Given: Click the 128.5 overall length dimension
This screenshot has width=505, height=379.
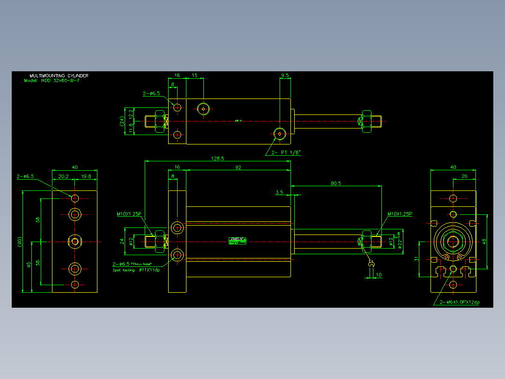Looking at the screenshot, I should pos(218,159).
